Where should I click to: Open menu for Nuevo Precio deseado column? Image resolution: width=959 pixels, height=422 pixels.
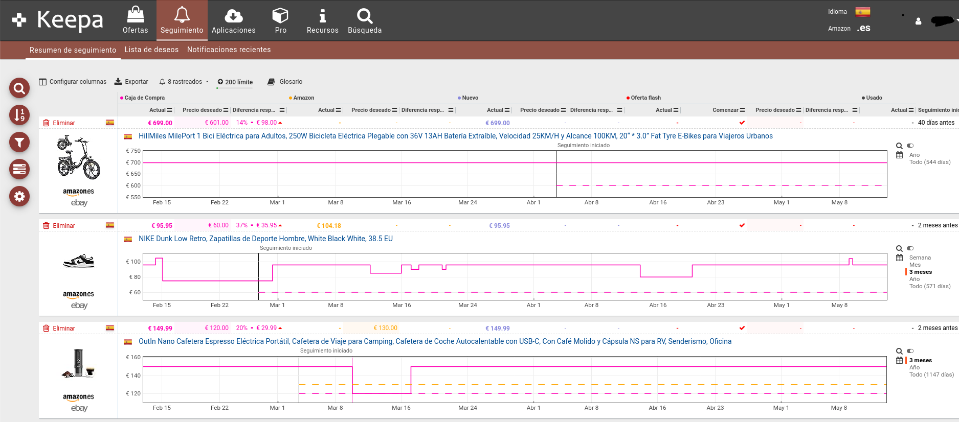(x=564, y=110)
